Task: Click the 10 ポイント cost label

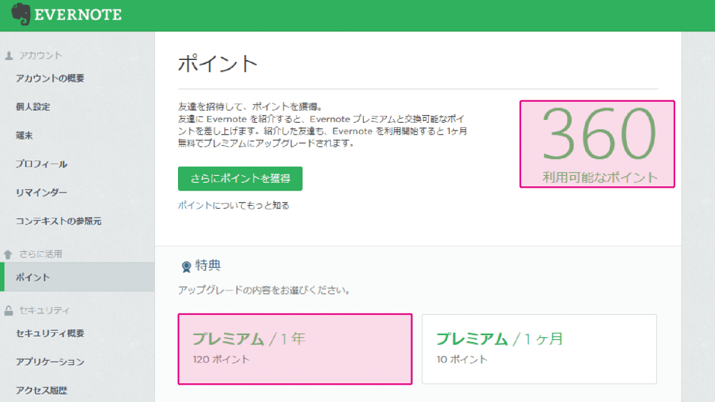Action: point(462,359)
